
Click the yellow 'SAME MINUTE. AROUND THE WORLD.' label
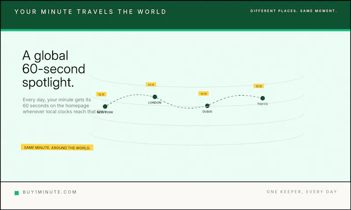pyautogui.click(x=57, y=147)
